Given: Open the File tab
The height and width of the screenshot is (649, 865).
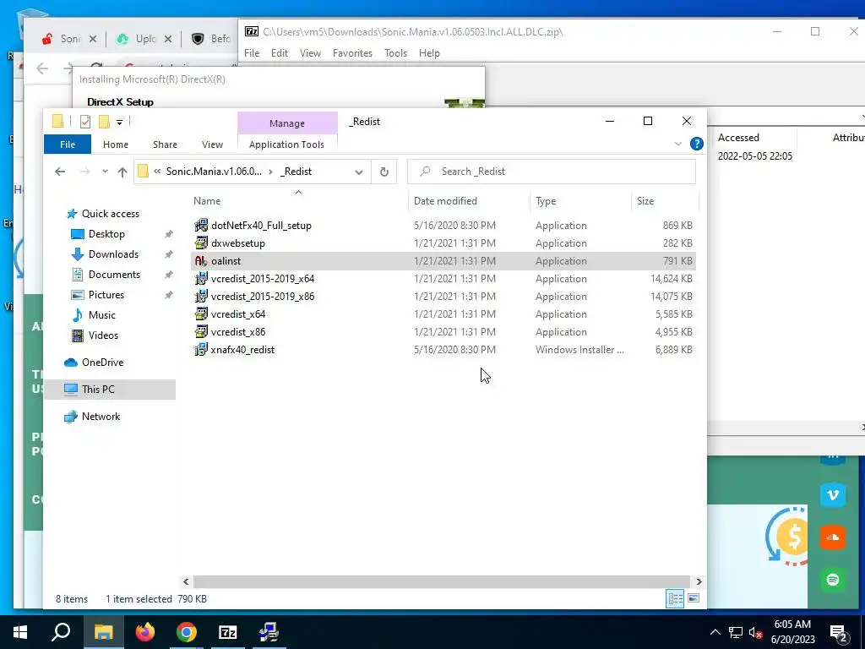Looking at the screenshot, I should tap(68, 145).
